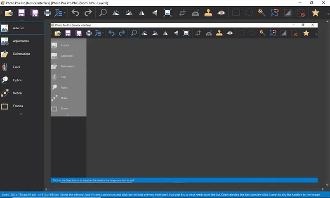The height and width of the screenshot is (198, 330).
Task: Open the Deformations category in left sidebar
Action: (22, 54)
